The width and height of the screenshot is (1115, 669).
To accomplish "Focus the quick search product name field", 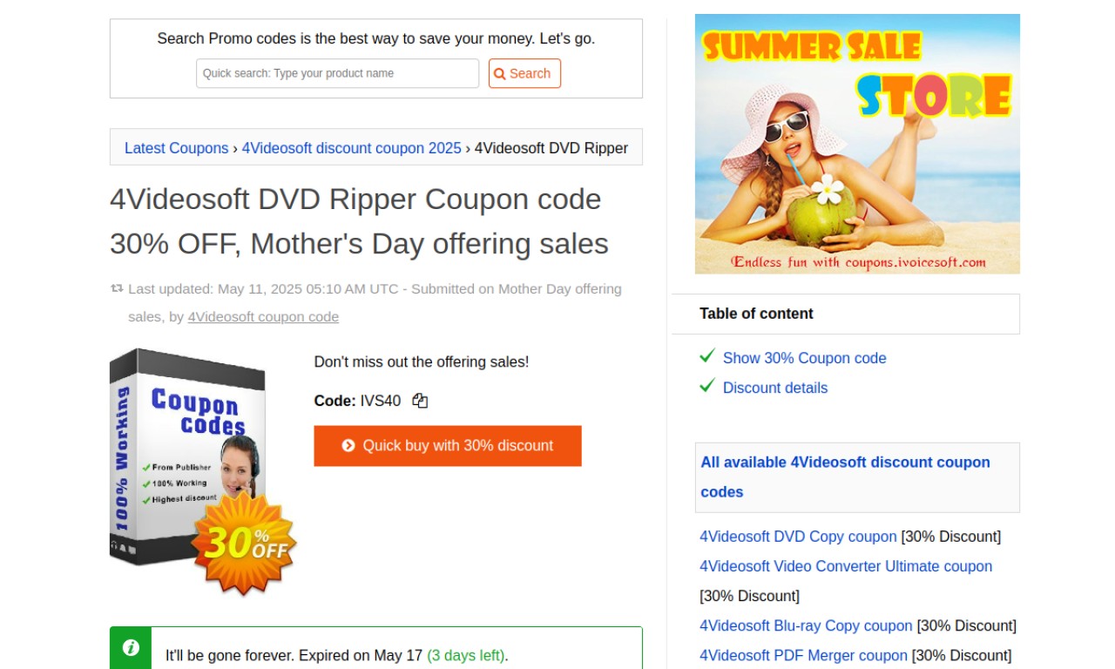I will (x=338, y=73).
